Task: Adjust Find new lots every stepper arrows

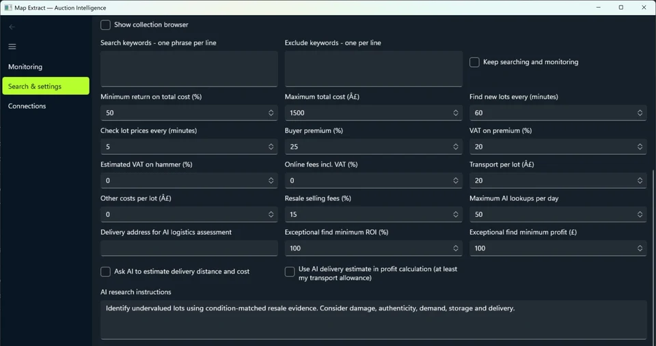Action: (640, 113)
